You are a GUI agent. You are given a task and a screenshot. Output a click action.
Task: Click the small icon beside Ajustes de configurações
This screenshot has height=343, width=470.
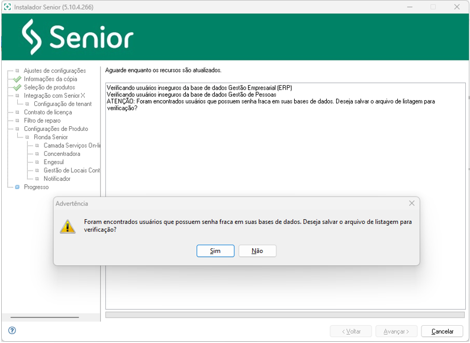17,71
